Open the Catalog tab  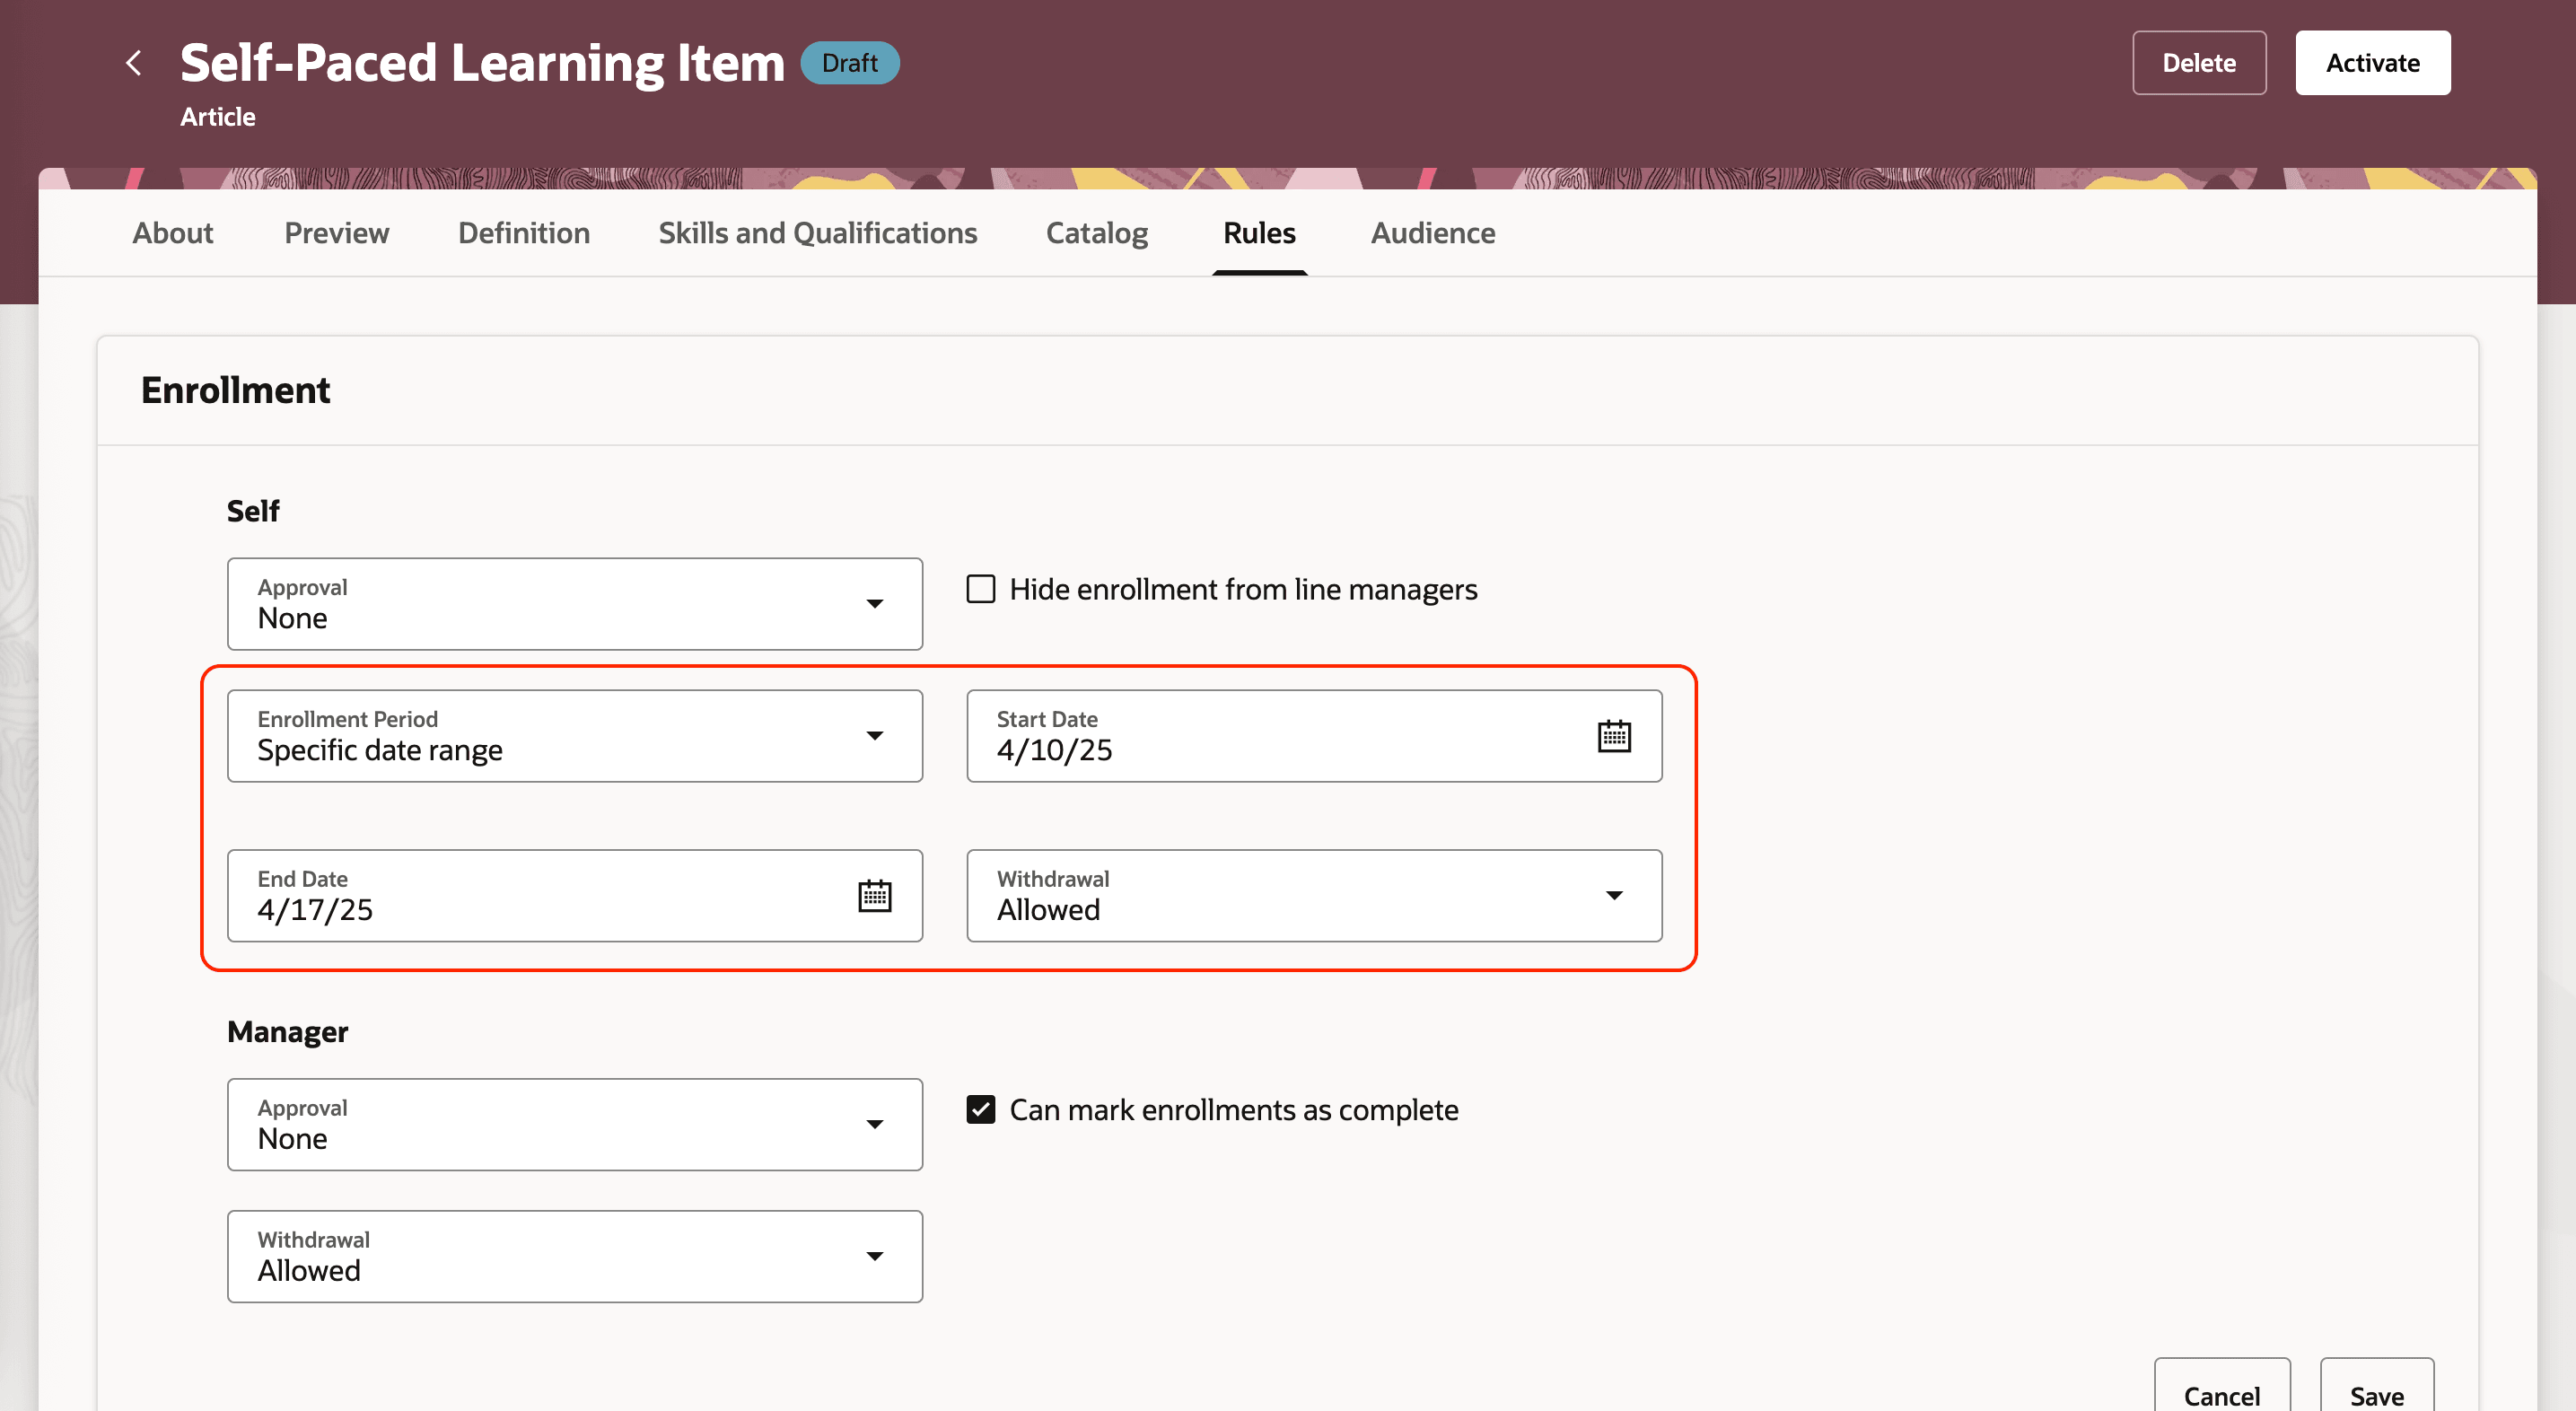1096,233
